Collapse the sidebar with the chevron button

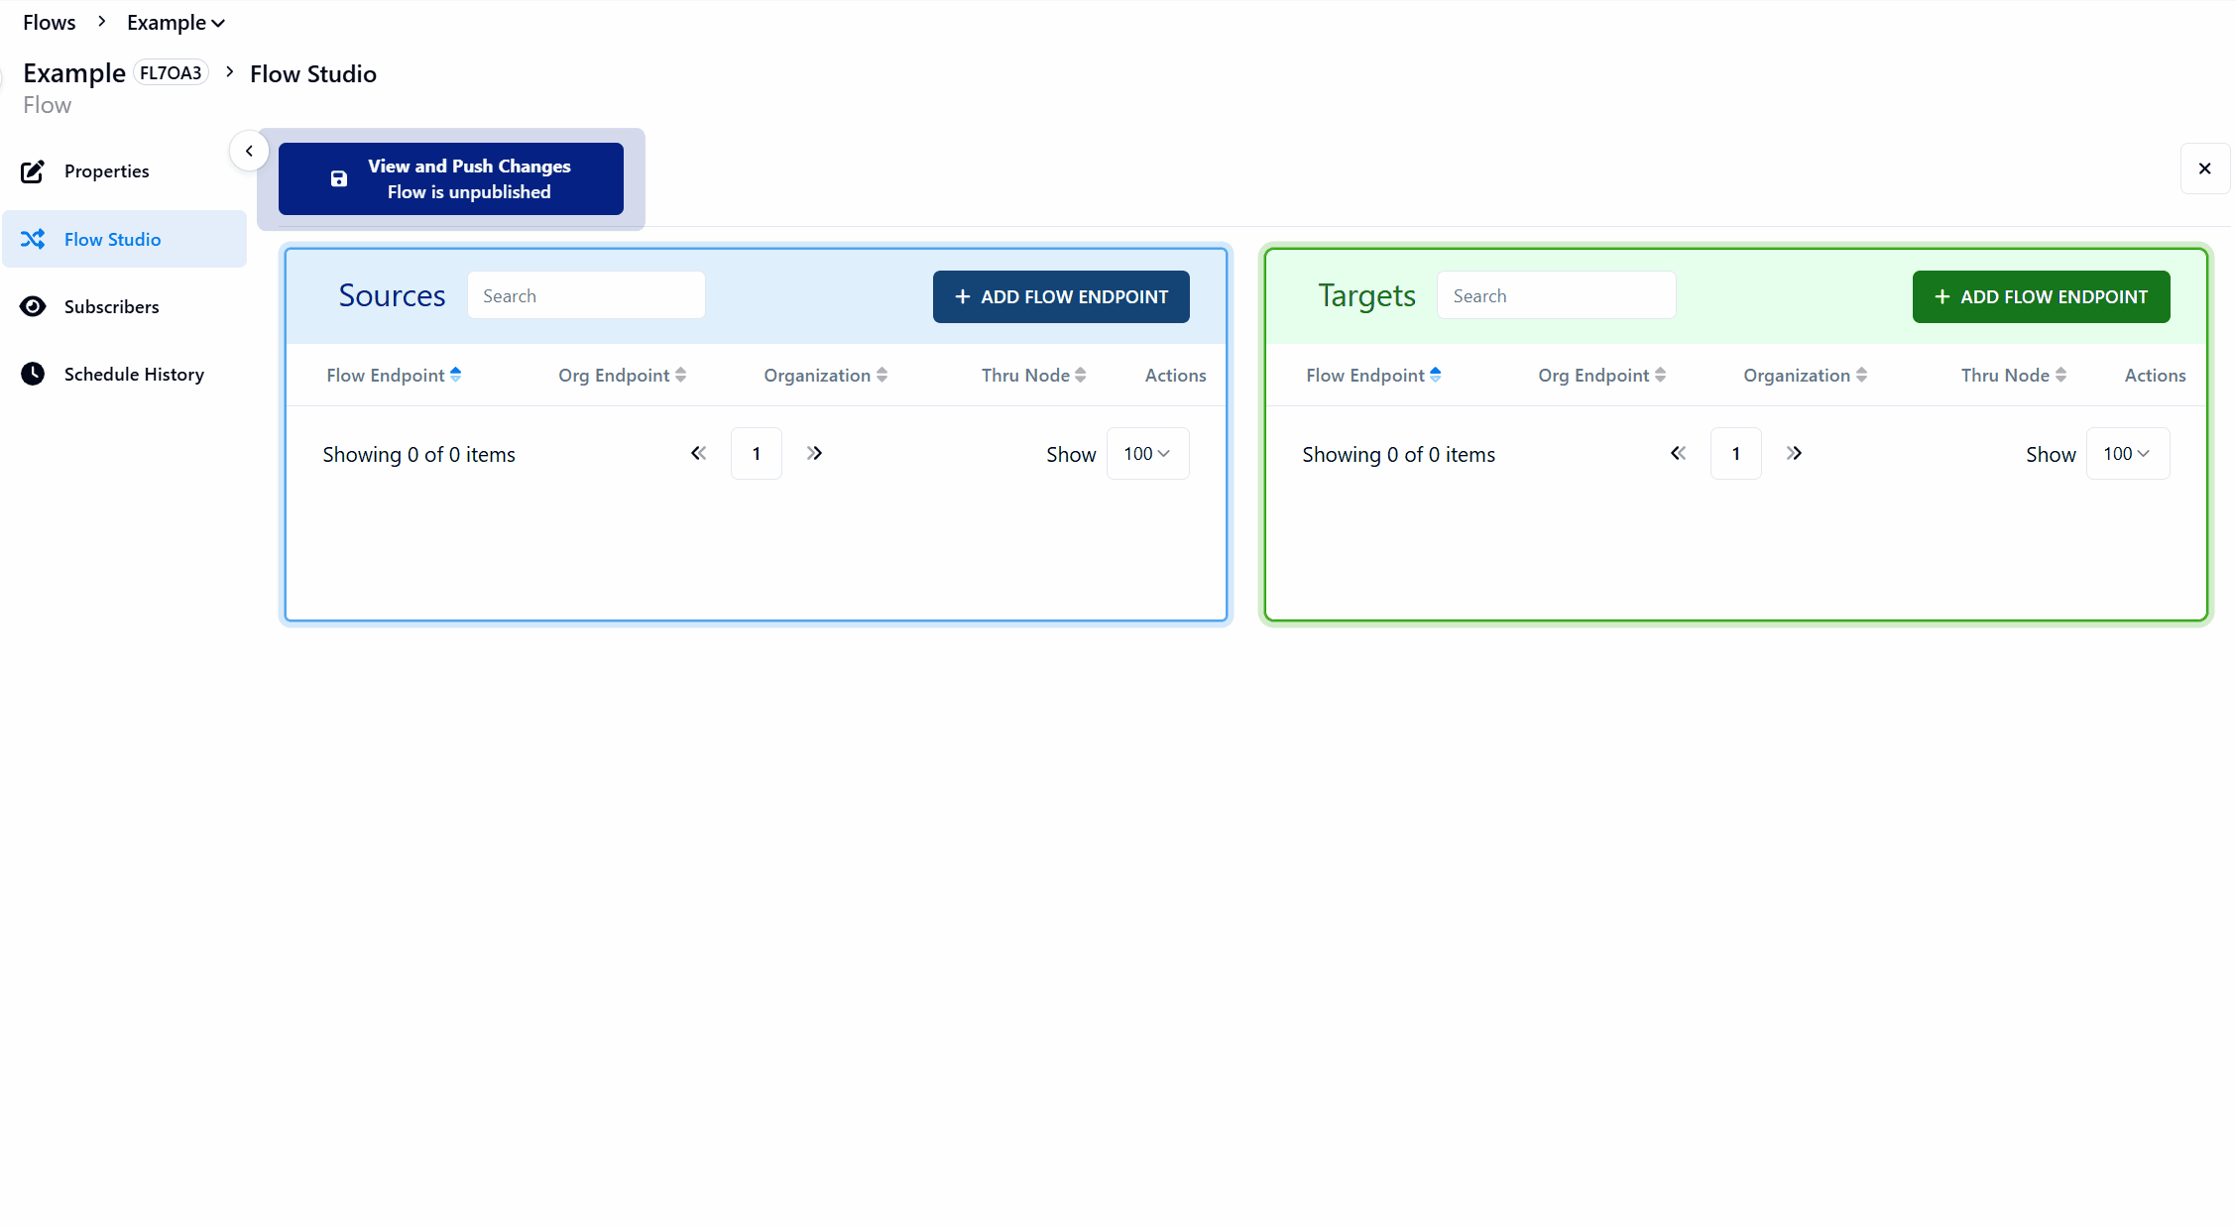(x=249, y=151)
